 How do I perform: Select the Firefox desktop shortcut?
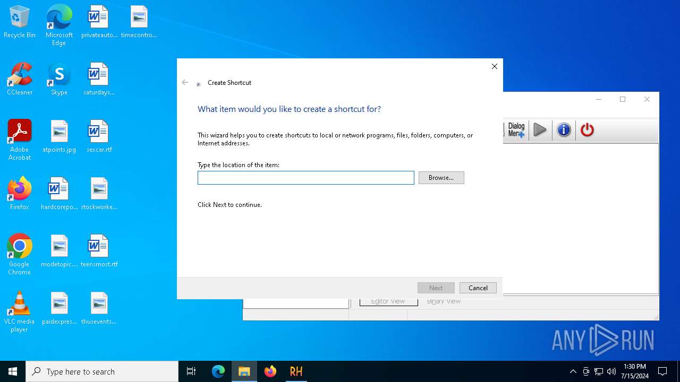click(20, 194)
